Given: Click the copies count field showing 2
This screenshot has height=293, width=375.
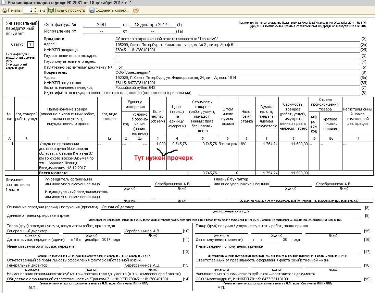Looking at the screenshot, I should tap(28, 10).
